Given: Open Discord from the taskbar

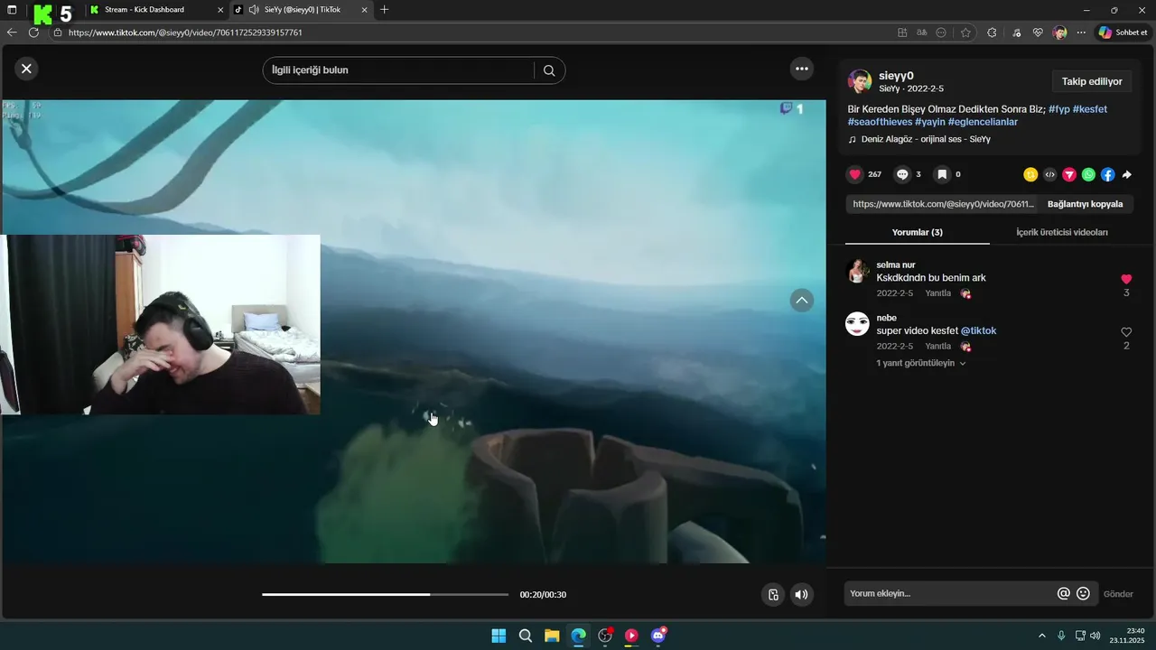Looking at the screenshot, I should click(x=658, y=636).
